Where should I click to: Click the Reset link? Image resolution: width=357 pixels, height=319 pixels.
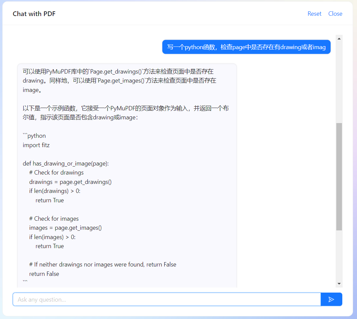coord(314,14)
